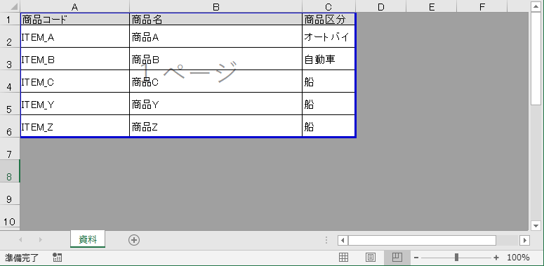This screenshot has height=266, width=544.
Task: Click the horizontal scrollbar thumb
Action: pos(422,240)
